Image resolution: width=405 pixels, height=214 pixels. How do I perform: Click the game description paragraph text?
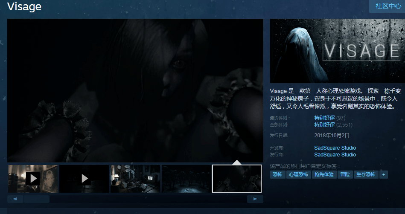[335, 98]
